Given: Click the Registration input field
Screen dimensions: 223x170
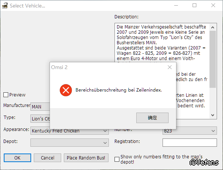Looking at the screenshot, I should click(x=190, y=143).
